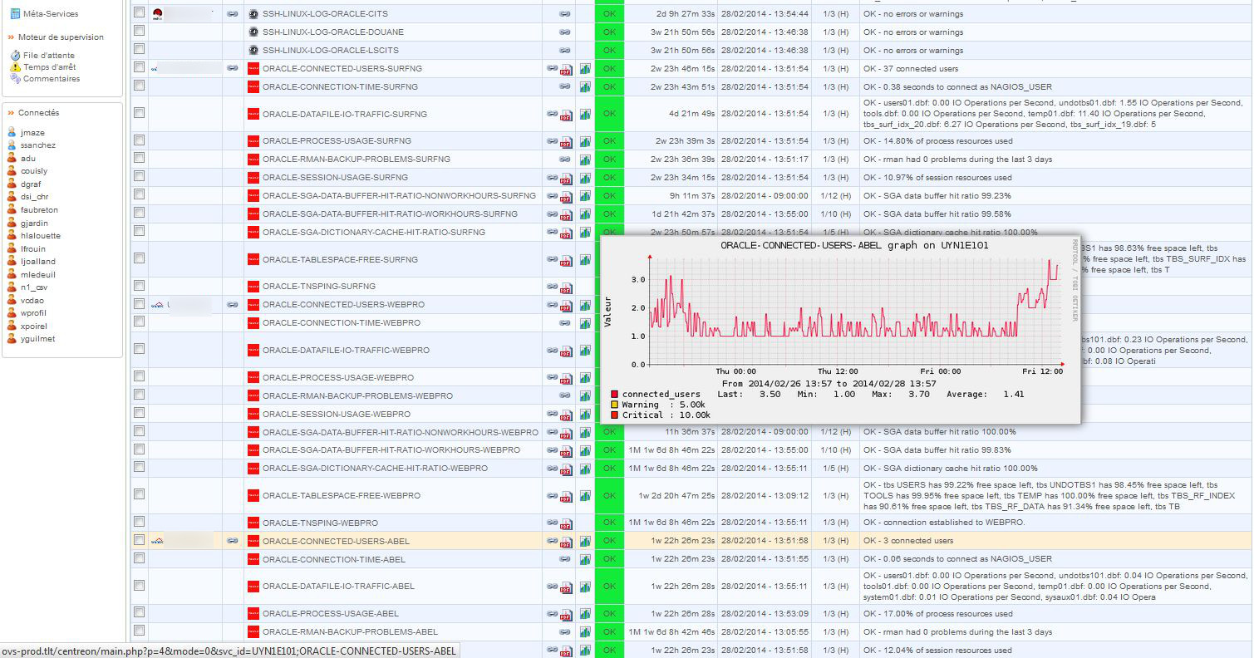
Task: Tick checkbox for ORACLE-TABLESPACE-FREE-SURFNG
Action: [x=139, y=258]
